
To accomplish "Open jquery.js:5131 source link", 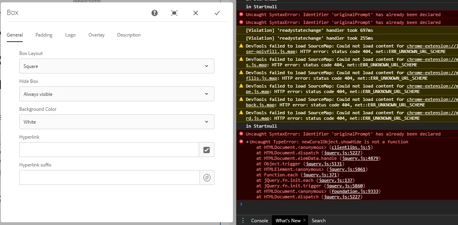I will coord(324,164).
